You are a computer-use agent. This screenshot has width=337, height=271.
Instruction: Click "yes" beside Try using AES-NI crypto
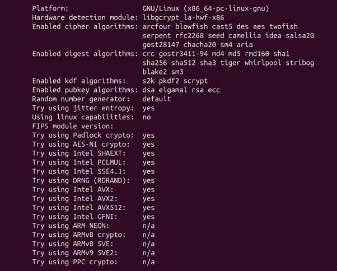tap(148, 144)
